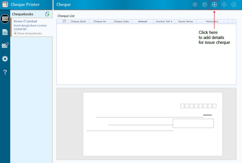
Task: Sort by Cheque No column
Action: click(100, 22)
